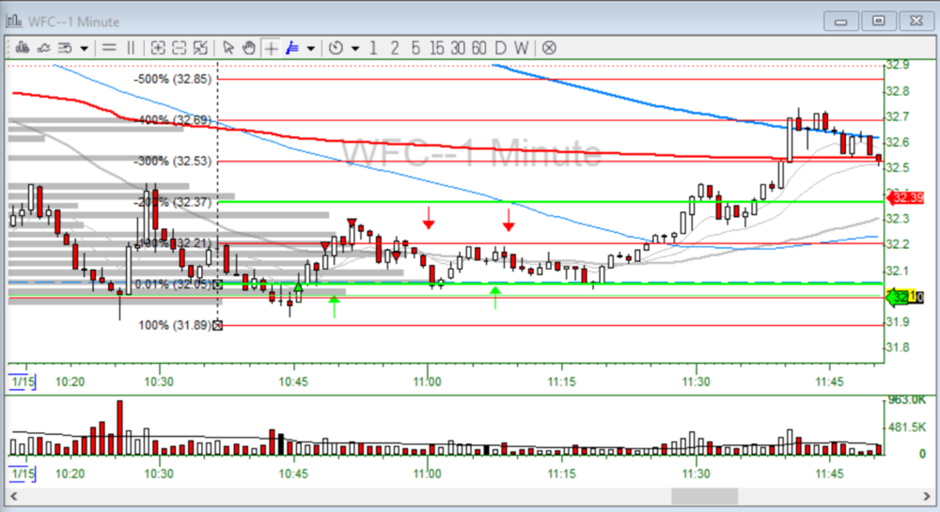Click the vertical lines toolbar icon
Viewport: 940px width, 512px height.
pos(131,48)
